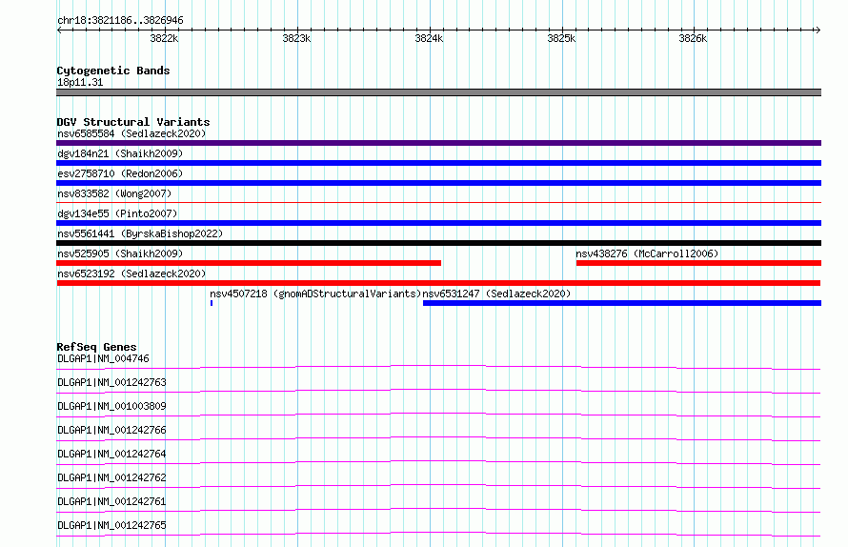The width and height of the screenshot is (848, 547).
Task: Open the DLGAP1|NM_004746 transcript
Action: point(103,358)
